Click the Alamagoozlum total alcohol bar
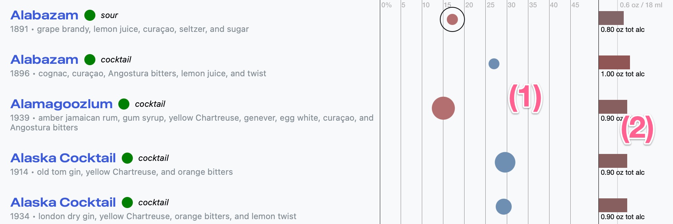 pos(613,106)
